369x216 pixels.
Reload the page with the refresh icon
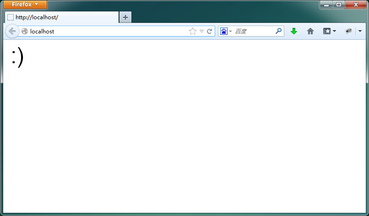tap(209, 31)
